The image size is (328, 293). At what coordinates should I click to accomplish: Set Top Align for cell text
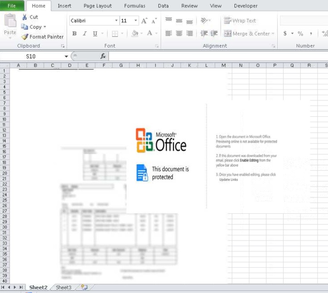(x=169, y=20)
